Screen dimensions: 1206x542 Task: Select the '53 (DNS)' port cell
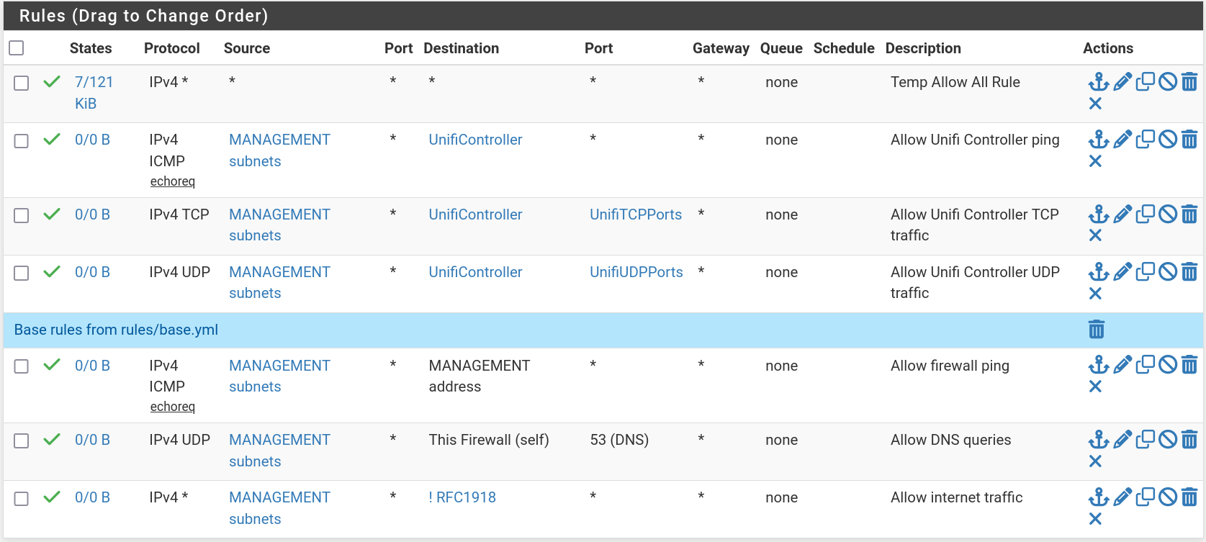[x=619, y=440]
